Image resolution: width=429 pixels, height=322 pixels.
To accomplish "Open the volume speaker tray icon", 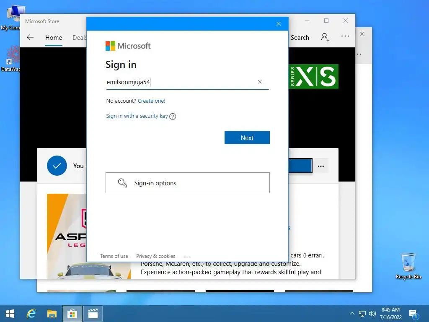I will 372,314.
